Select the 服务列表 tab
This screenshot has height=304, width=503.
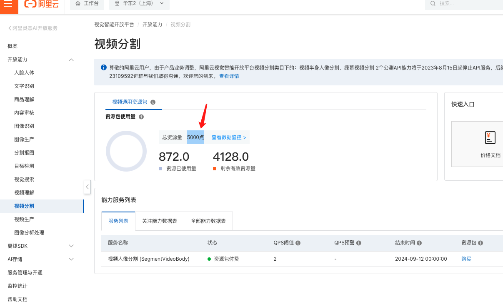point(118,221)
